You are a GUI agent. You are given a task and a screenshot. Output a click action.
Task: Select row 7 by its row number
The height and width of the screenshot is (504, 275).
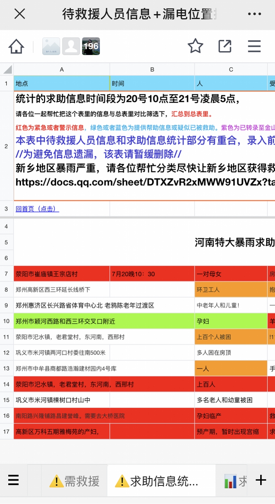(6, 273)
